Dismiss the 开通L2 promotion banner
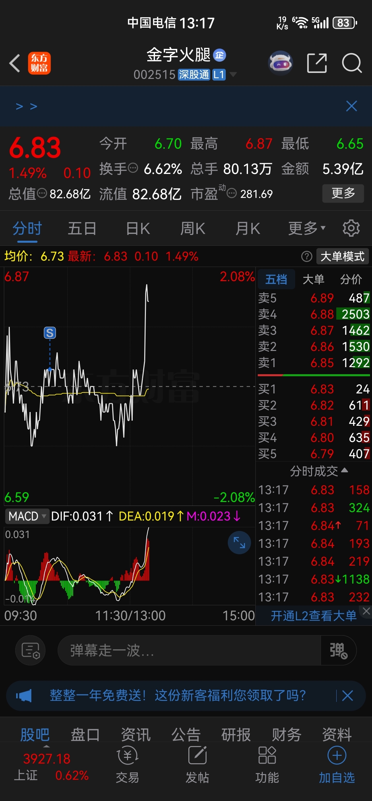 [366, 611]
